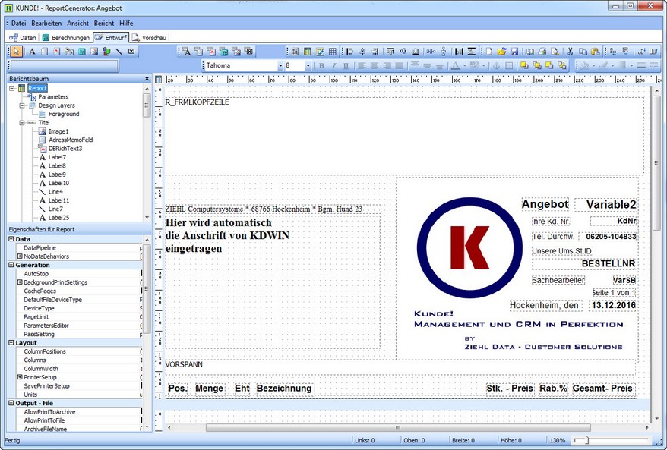The image size is (667, 450).
Task: Open the Hilfe menu
Action: (126, 24)
